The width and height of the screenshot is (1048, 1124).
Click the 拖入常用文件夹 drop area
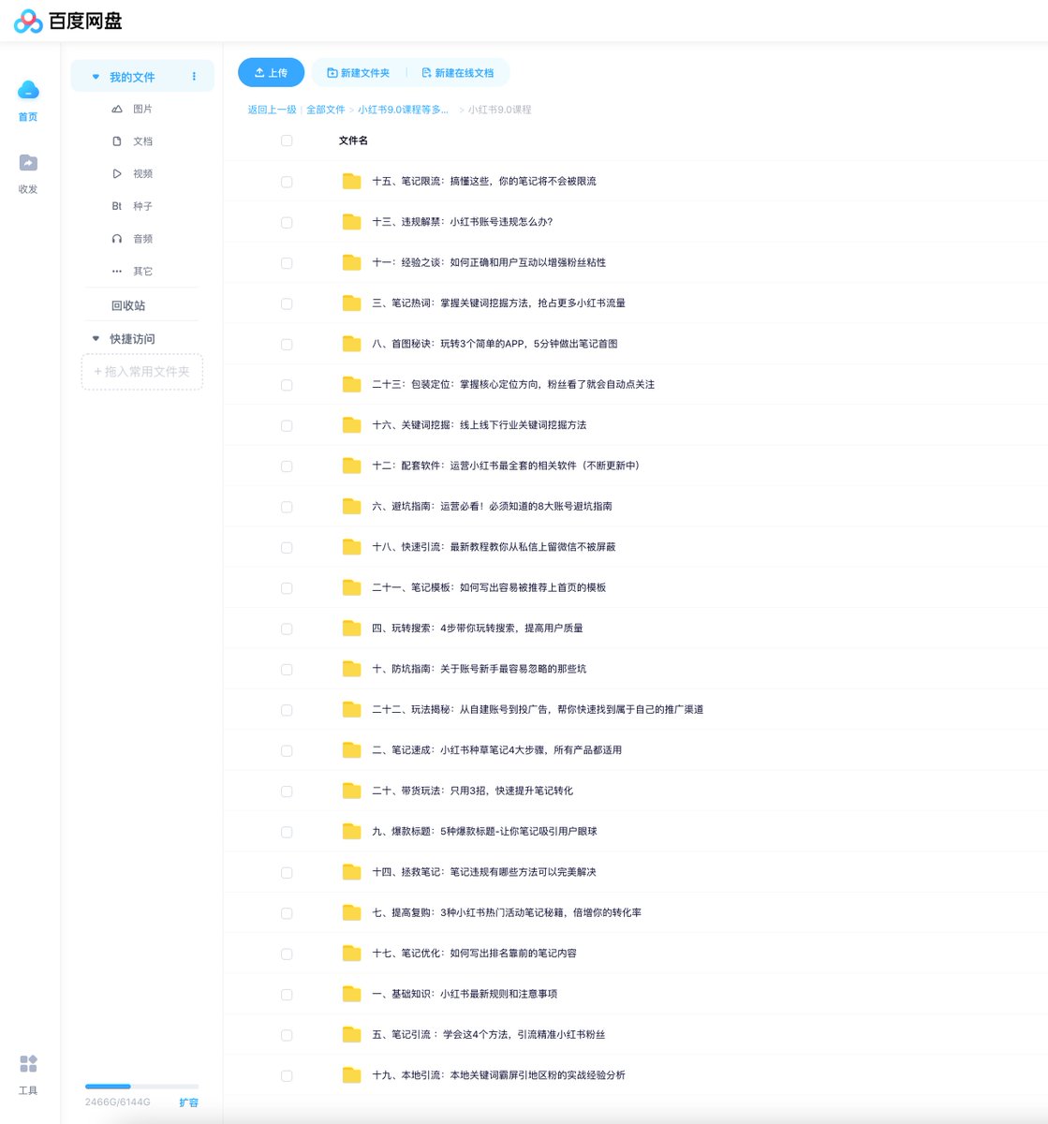point(142,372)
